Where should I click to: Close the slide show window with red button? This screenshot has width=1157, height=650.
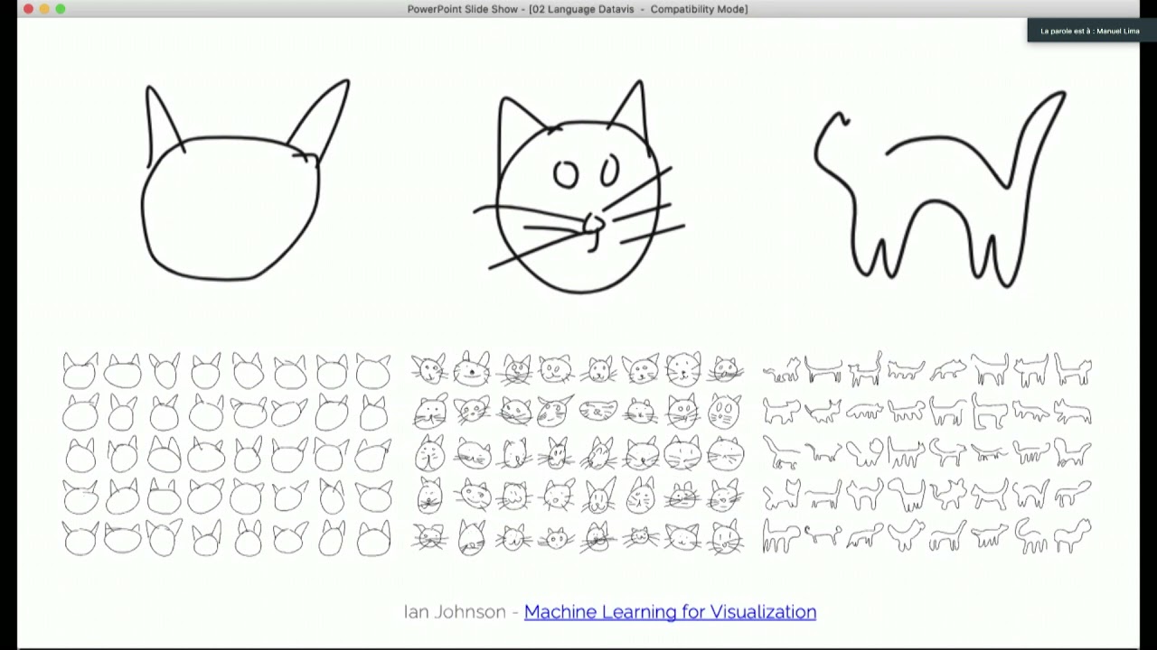(x=28, y=9)
